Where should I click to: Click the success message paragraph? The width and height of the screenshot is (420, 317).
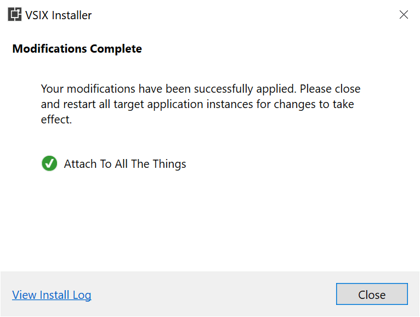coord(201,104)
